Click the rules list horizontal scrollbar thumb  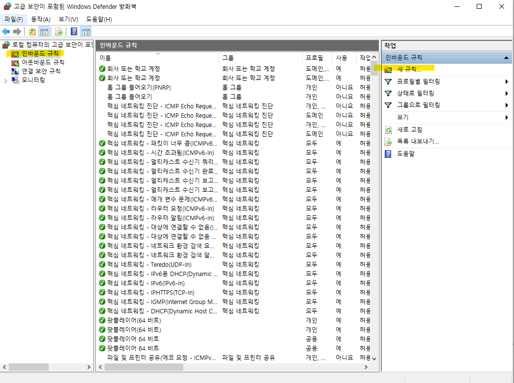pyautogui.click(x=144, y=367)
